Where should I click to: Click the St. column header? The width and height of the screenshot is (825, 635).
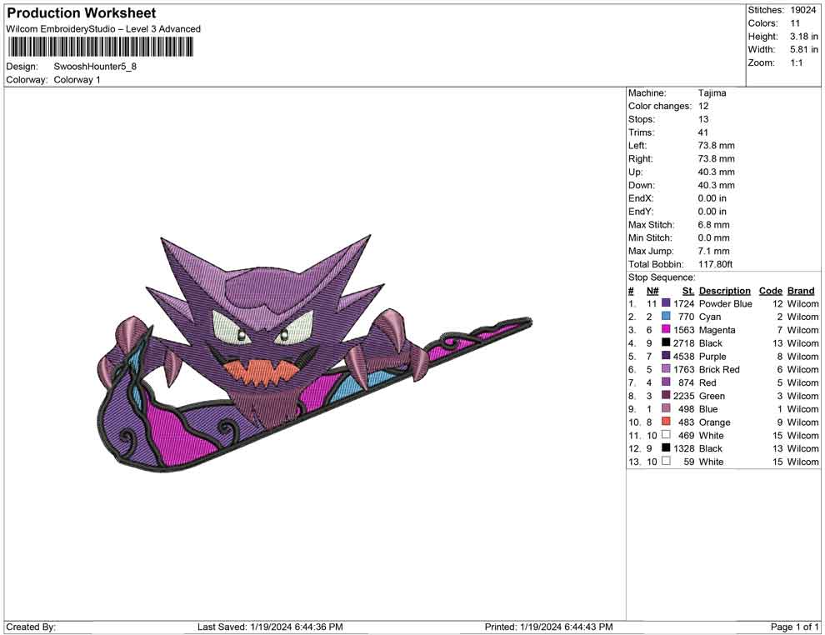pyautogui.click(x=687, y=290)
